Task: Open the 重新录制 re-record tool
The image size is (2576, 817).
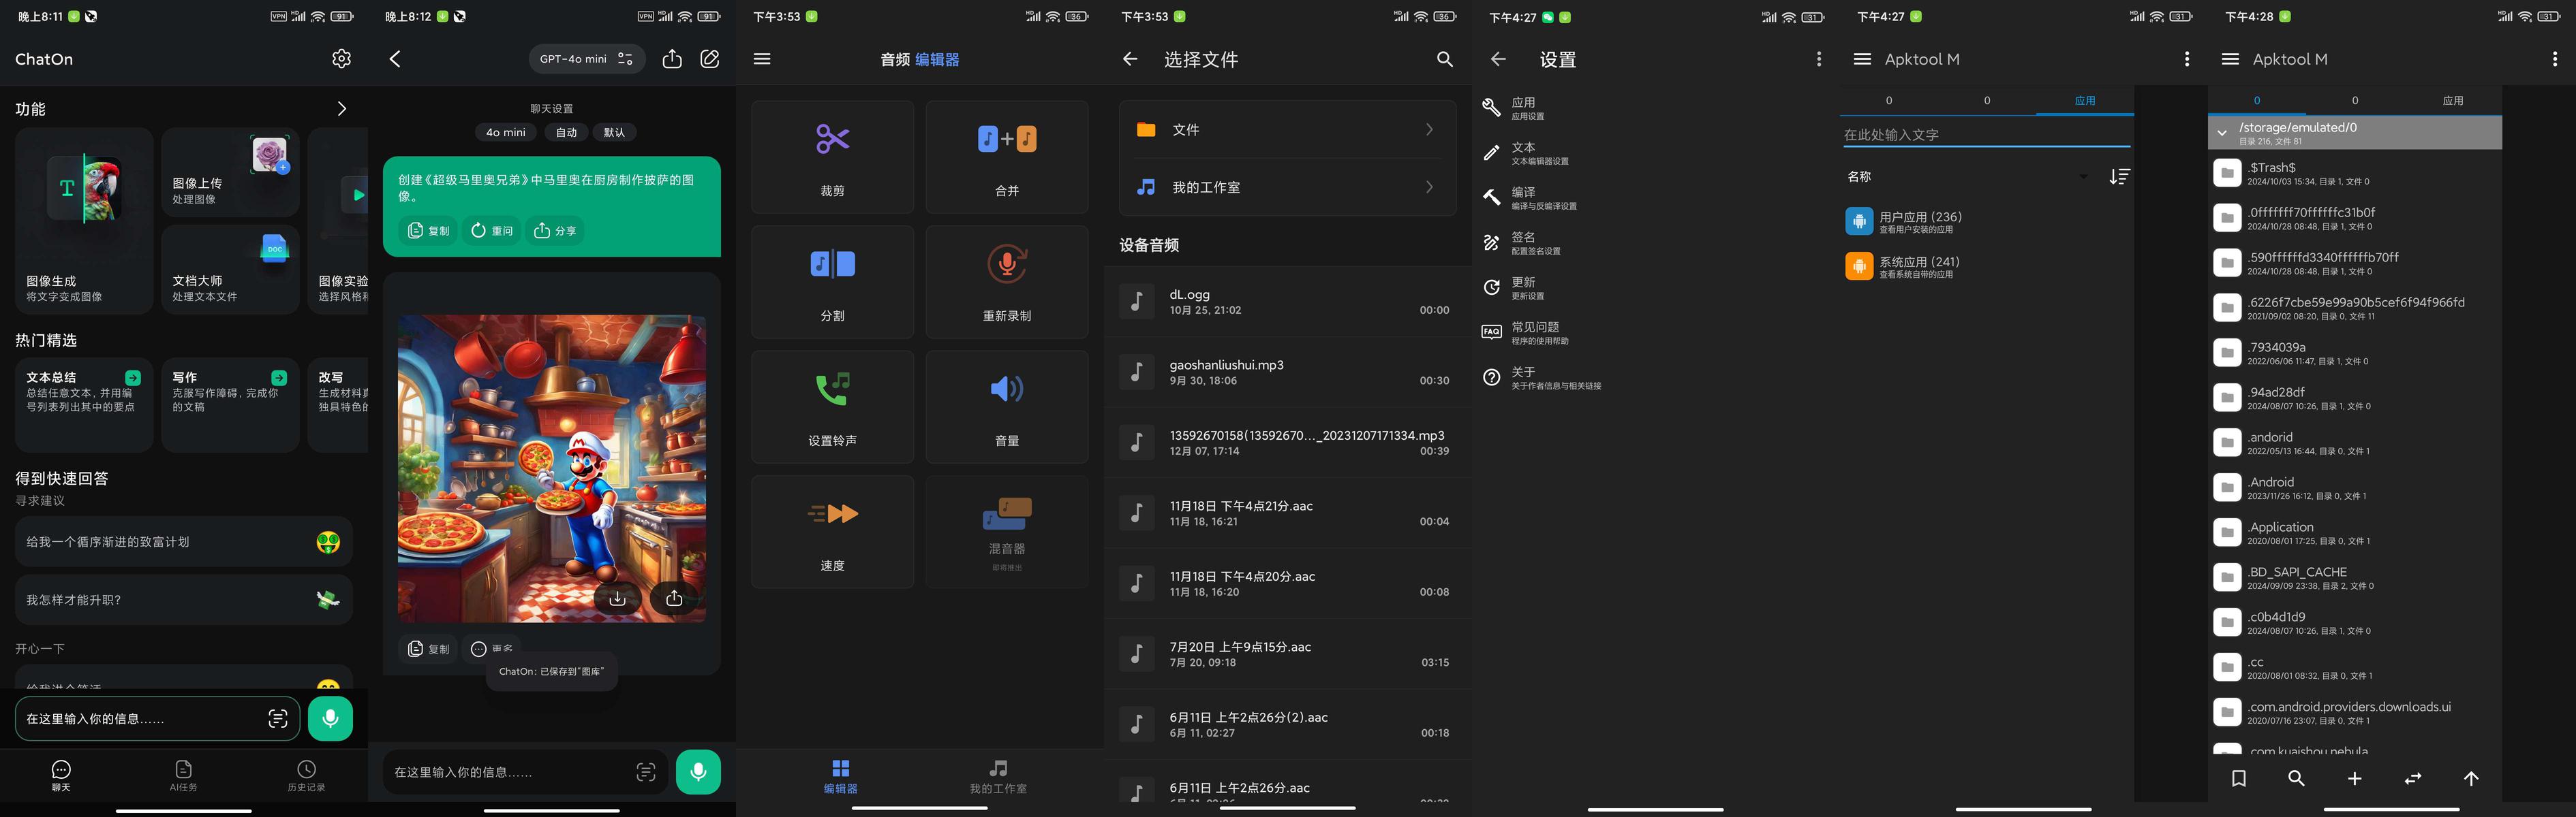Action: pos(1007,282)
